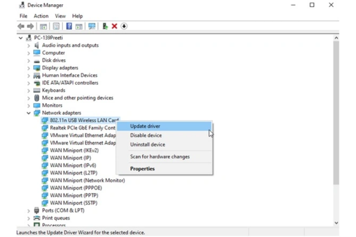356x237 pixels.
Task: Click the Disable device down-arrow icon
Action: [x=124, y=26]
